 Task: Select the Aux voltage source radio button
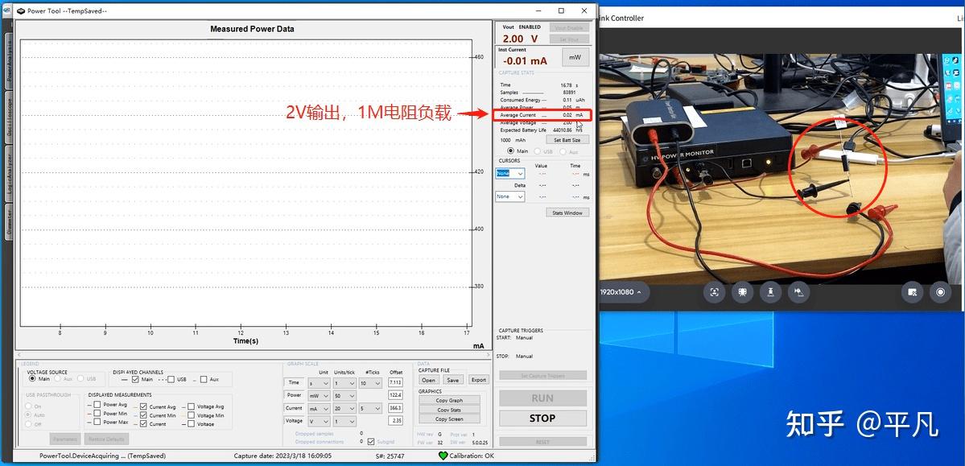click(x=57, y=378)
